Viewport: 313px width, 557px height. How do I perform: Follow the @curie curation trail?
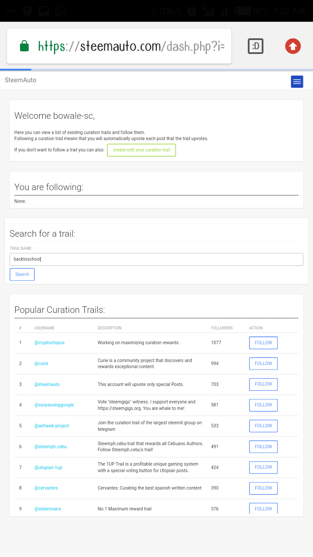pyautogui.click(x=263, y=363)
